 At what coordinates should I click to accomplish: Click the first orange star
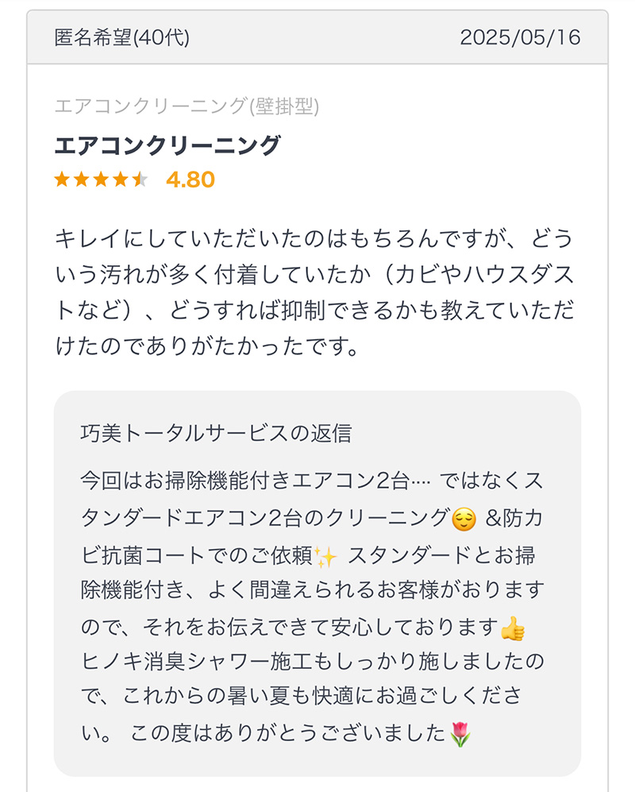point(62,180)
